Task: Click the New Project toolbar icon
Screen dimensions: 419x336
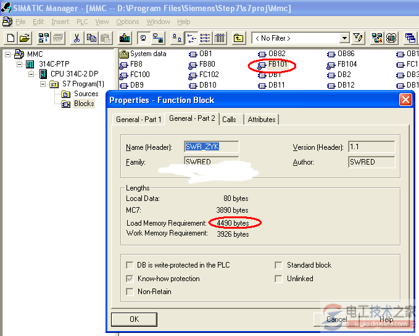Action: click(10, 38)
